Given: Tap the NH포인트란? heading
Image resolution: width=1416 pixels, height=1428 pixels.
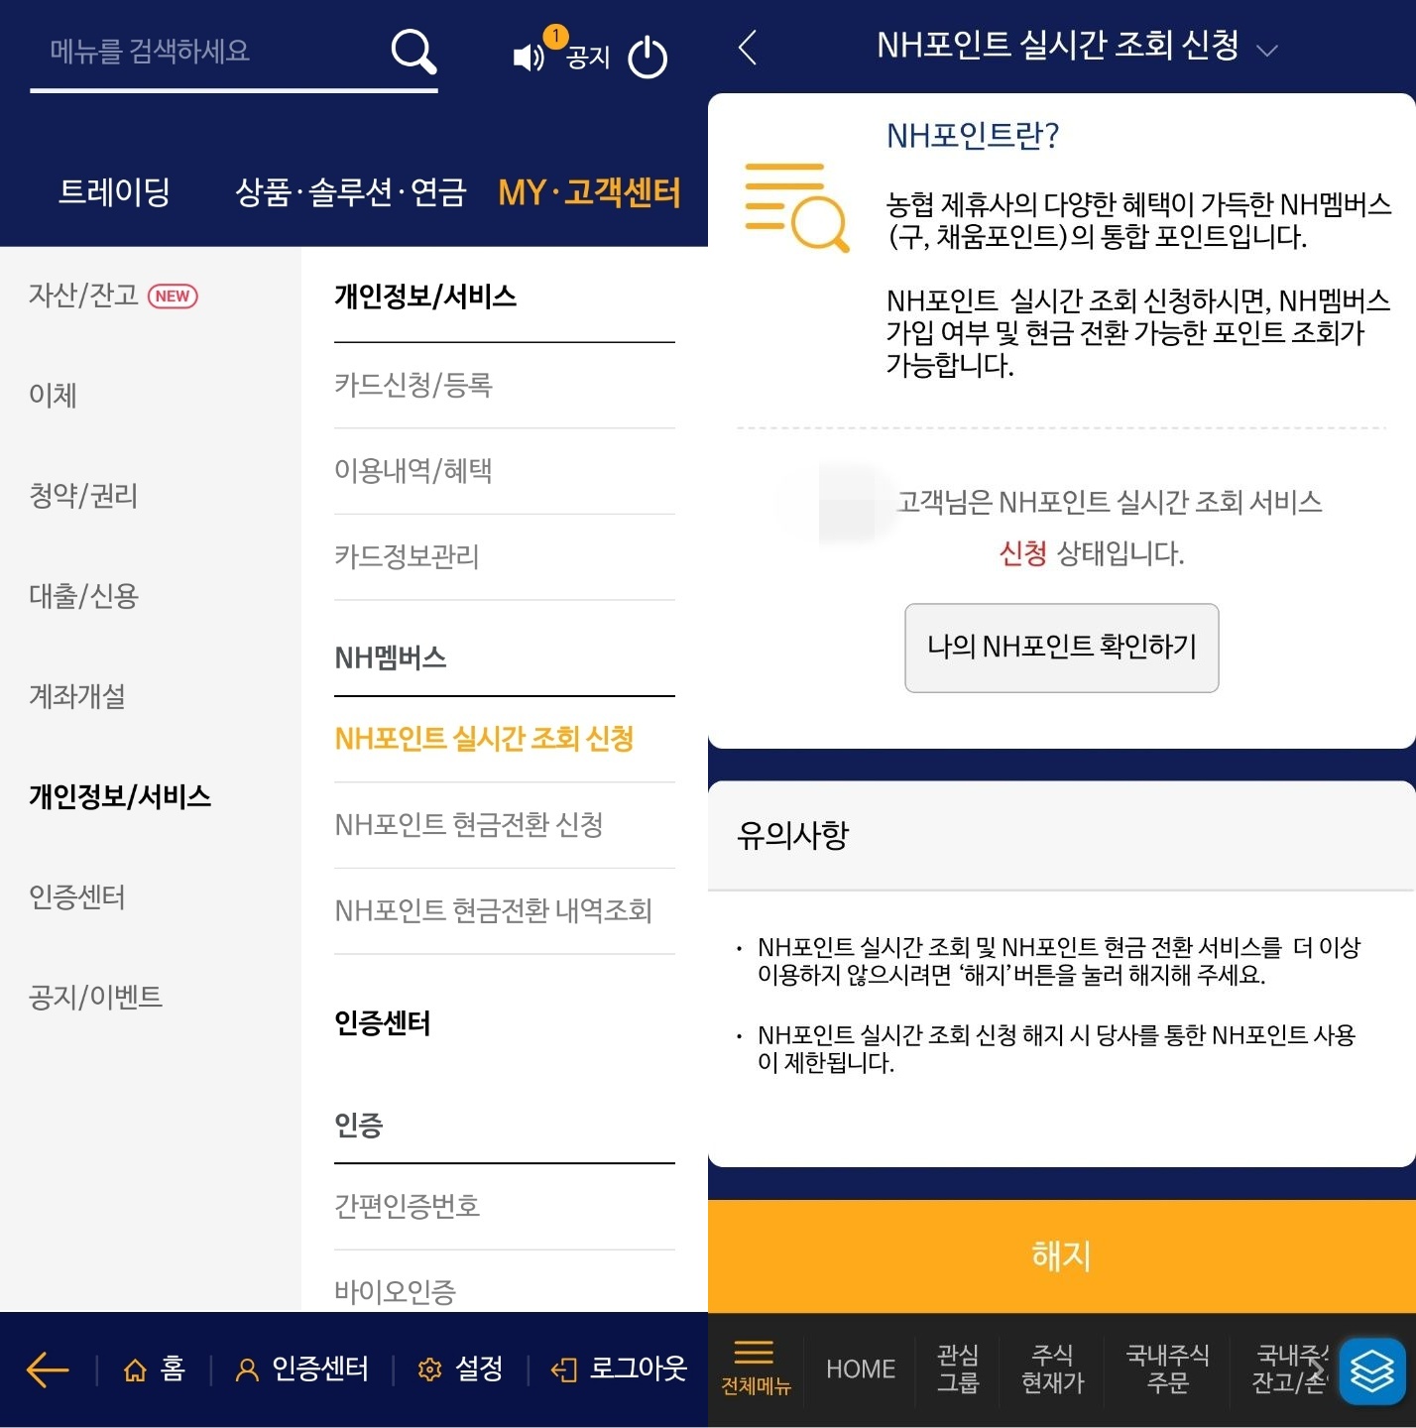Looking at the screenshot, I should pyautogui.click(x=973, y=135).
